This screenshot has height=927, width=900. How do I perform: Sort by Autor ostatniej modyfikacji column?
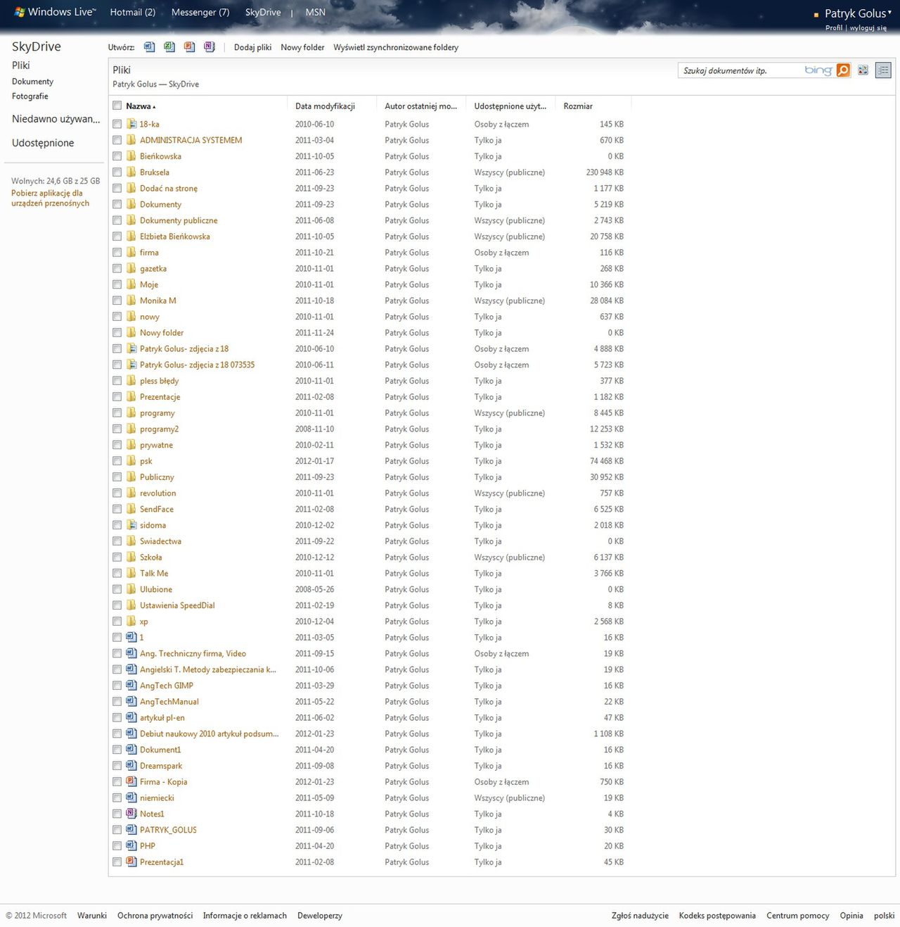tap(420, 106)
